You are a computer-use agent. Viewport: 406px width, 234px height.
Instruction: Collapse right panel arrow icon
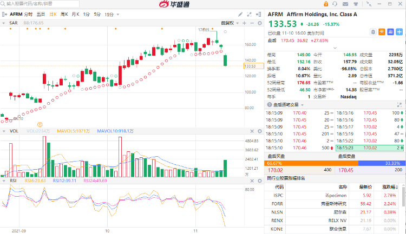(x=258, y=14)
